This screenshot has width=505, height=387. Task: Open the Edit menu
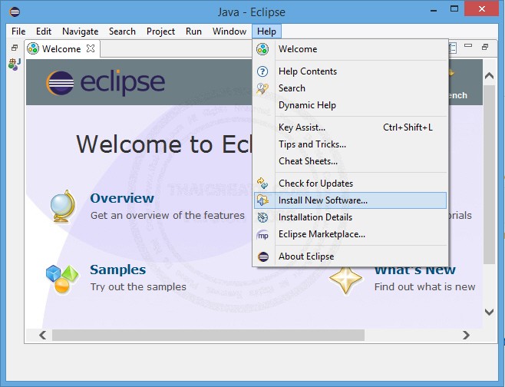point(44,31)
